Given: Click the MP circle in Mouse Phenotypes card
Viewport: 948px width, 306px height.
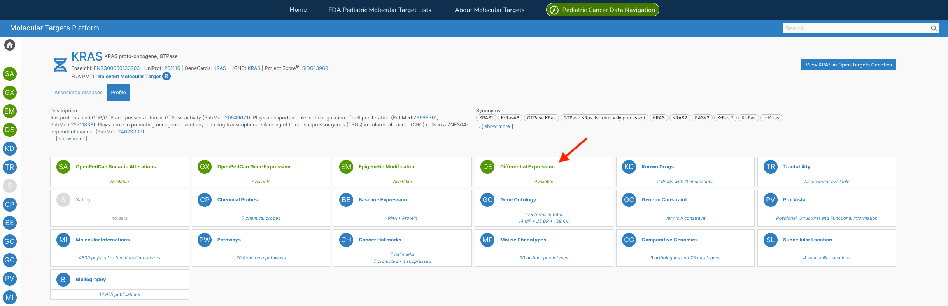Looking at the screenshot, I should pyautogui.click(x=487, y=240).
